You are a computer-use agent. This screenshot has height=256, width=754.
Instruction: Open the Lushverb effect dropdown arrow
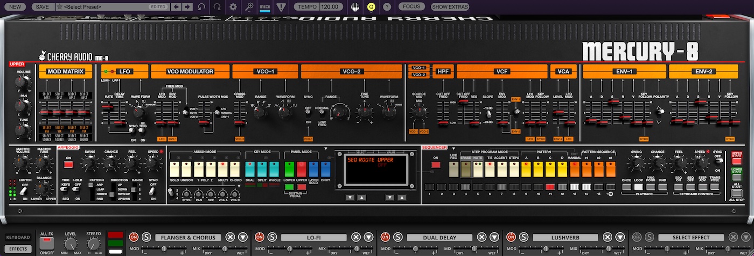tap(621, 237)
